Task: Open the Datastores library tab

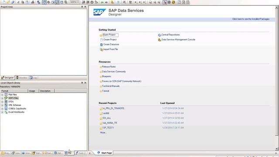Action: [58, 153]
